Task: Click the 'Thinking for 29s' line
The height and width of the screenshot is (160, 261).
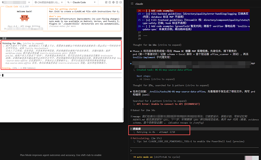Action: click(23, 43)
